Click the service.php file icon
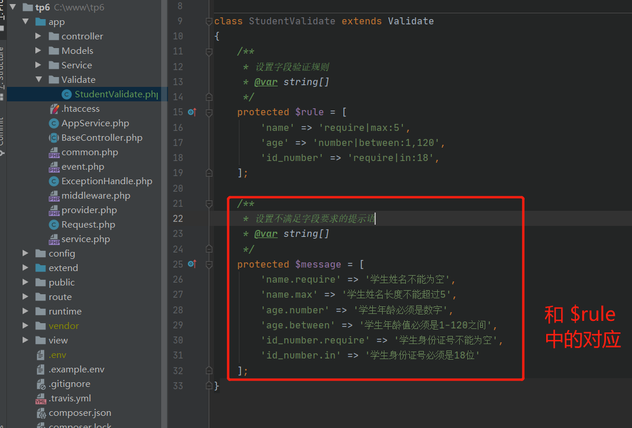The width and height of the screenshot is (632, 428). pos(54,240)
